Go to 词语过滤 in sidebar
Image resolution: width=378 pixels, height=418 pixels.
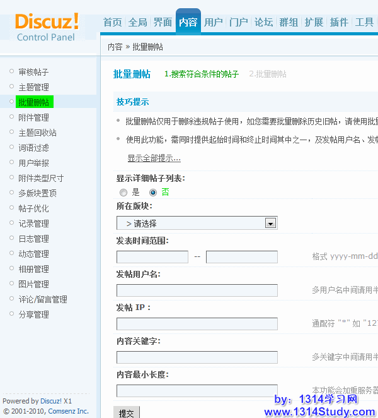(x=33, y=148)
